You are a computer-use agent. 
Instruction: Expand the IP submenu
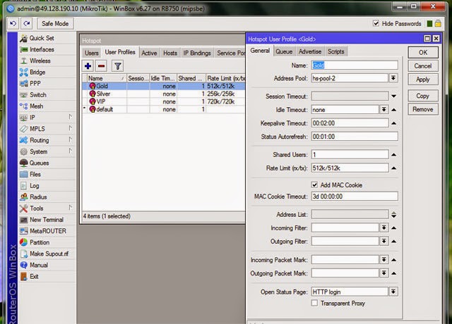(47, 118)
